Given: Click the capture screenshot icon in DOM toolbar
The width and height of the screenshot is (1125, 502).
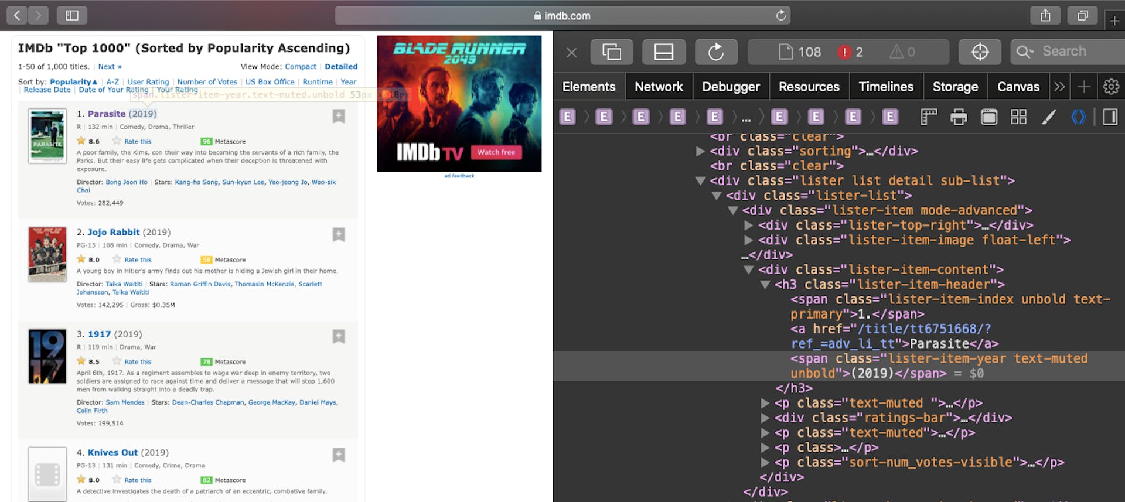Looking at the screenshot, I should coord(989,117).
